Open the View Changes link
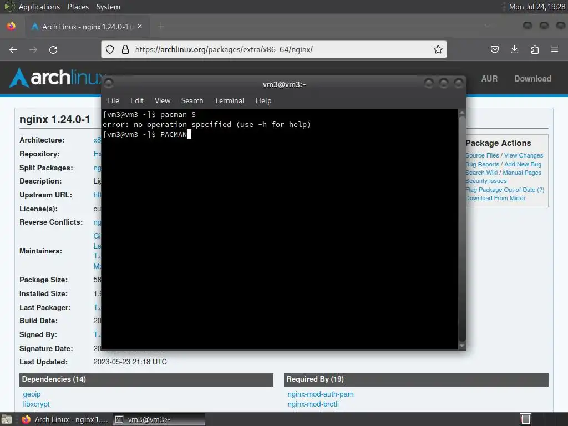Screen dimensions: 568x426 (524, 155)
